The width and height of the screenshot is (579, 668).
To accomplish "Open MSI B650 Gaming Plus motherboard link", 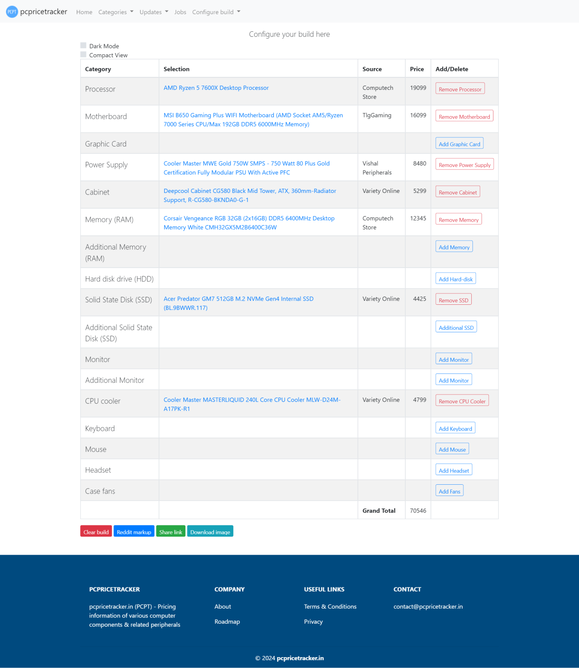I will (x=253, y=120).
